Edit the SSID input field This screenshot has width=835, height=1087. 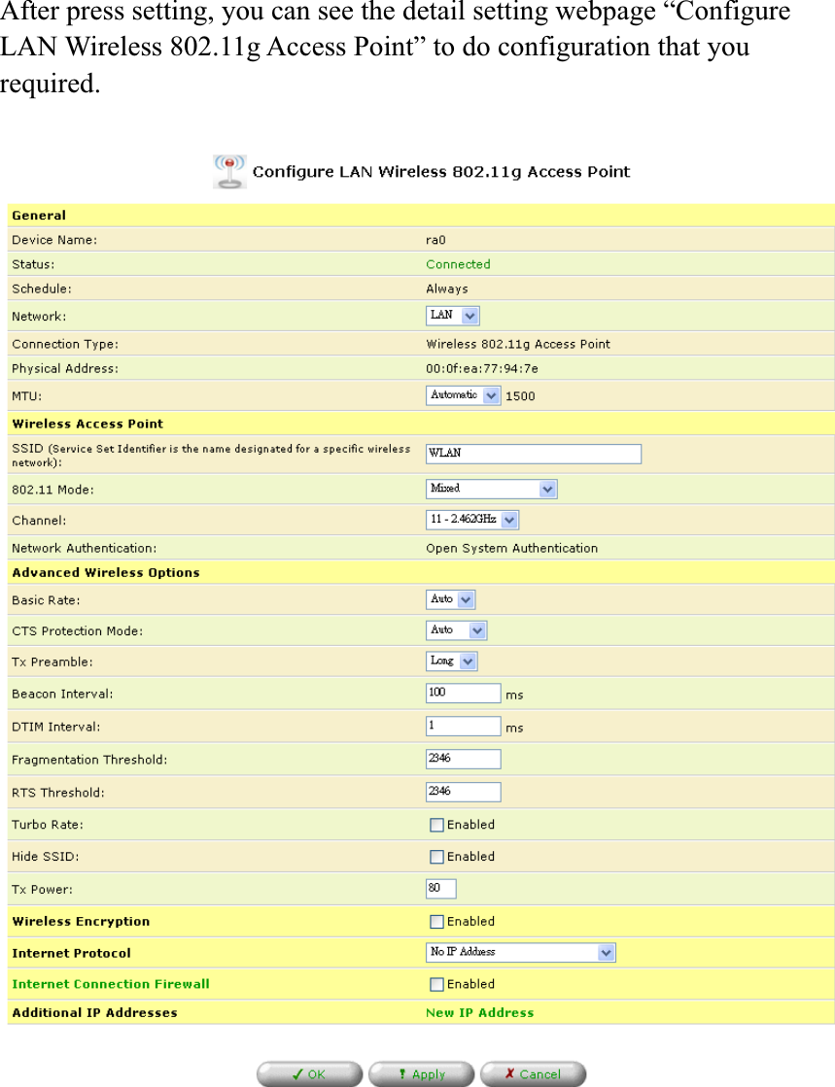pos(533,454)
